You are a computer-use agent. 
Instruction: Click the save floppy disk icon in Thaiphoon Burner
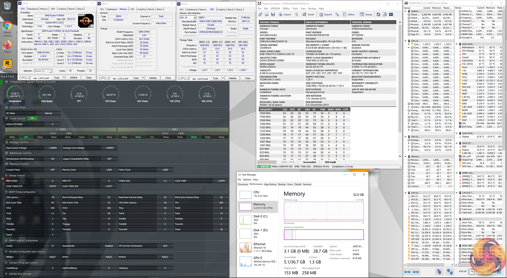(273, 15)
